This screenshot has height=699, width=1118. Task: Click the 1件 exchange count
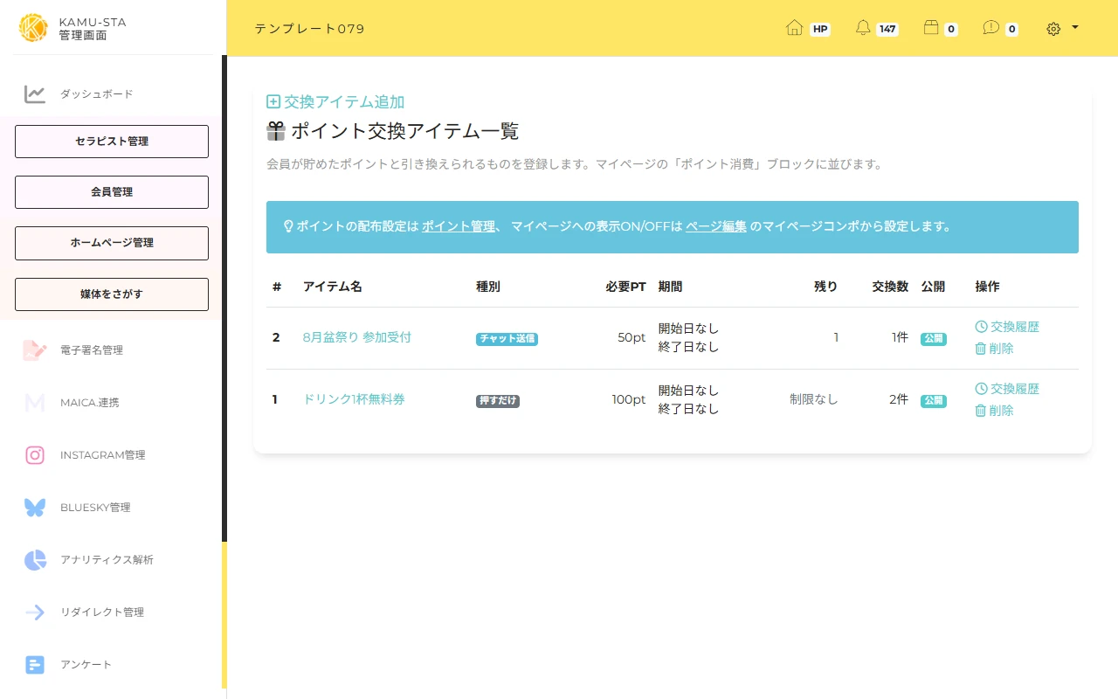[x=900, y=337]
